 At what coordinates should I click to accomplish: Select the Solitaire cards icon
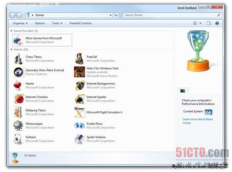pos(18,139)
